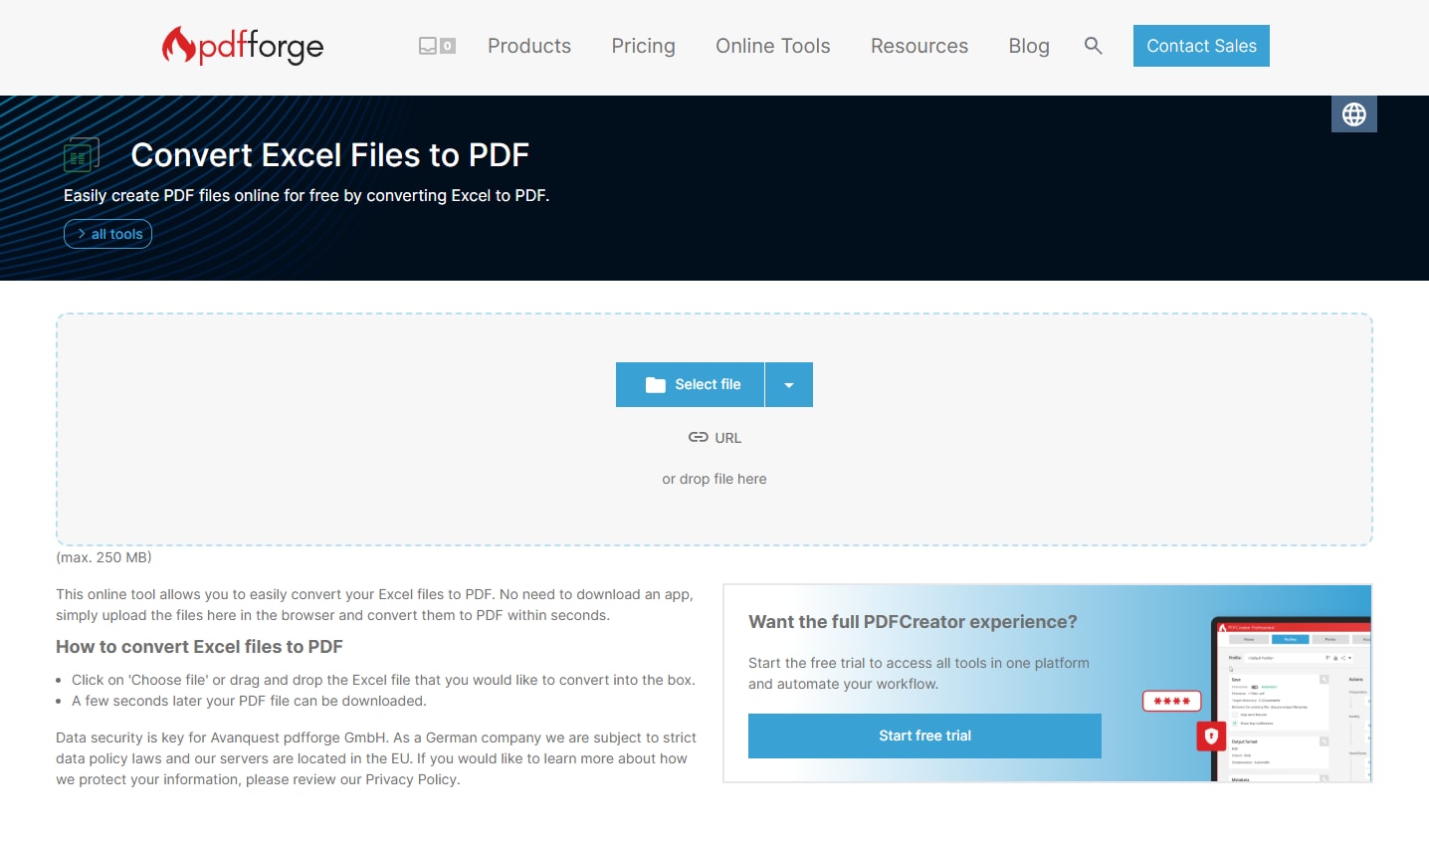1429x842 pixels.
Task: Click the 'Convert Excel Files to PDF' heading
Action: 329,155
